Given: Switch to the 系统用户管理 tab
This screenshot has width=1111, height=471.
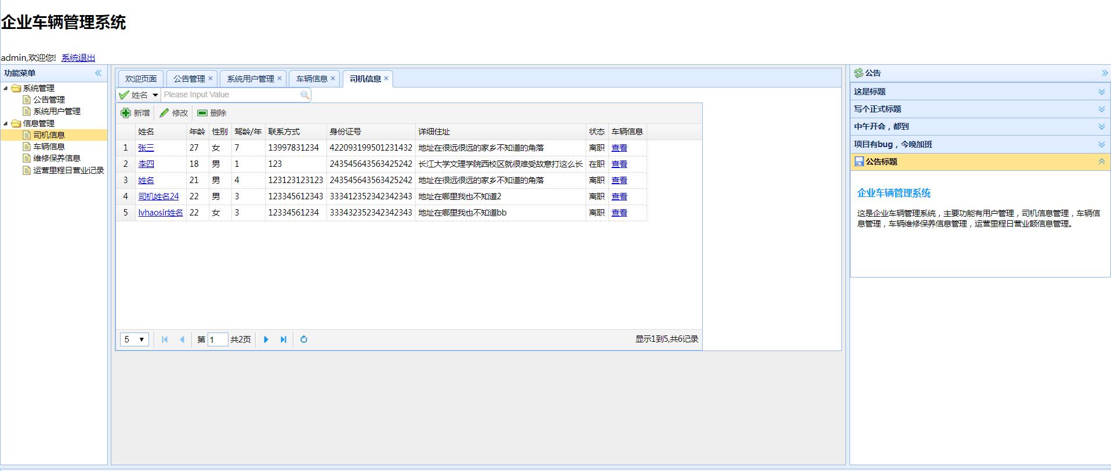Looking at the screenshot, I should 250,79.
